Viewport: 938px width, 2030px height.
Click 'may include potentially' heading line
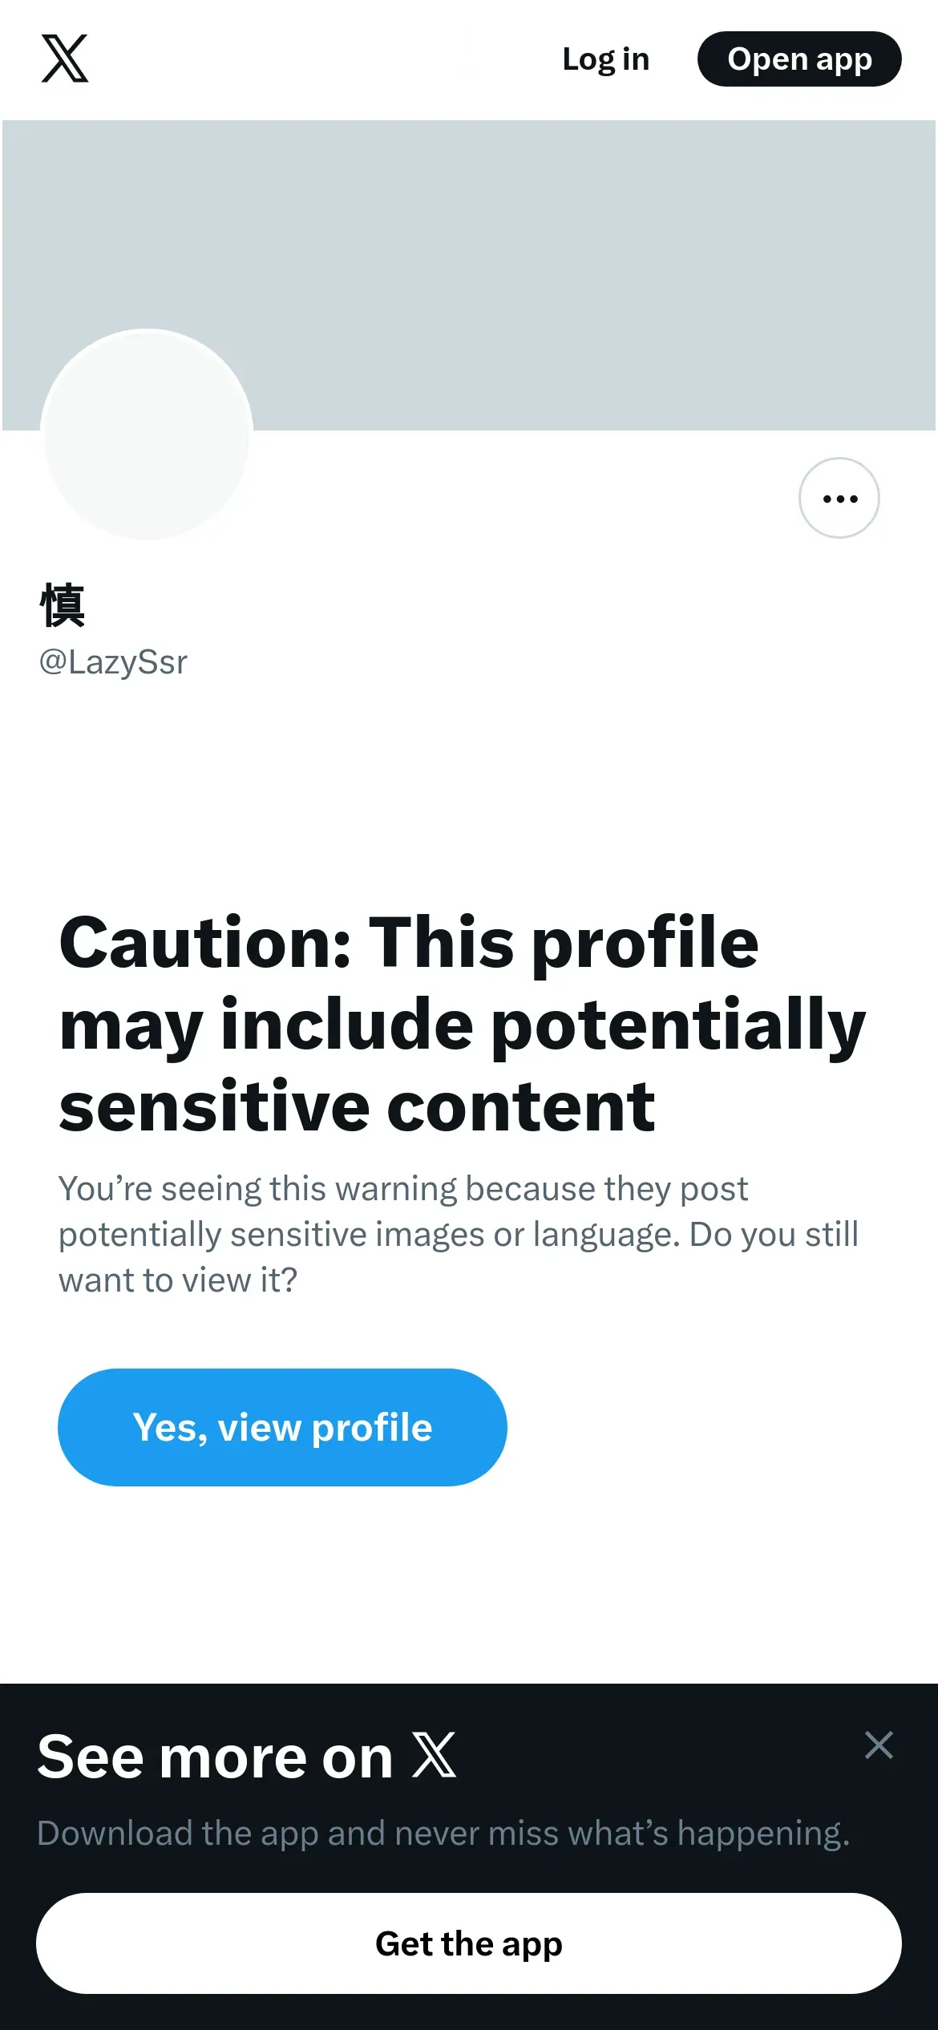pos(461,1025)
